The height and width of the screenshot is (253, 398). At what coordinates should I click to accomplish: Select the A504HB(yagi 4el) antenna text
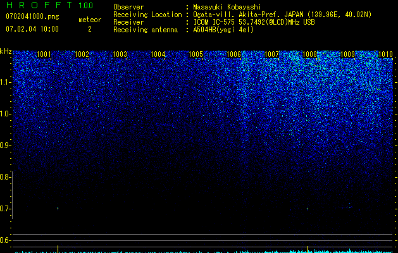[x=223, y=30]
